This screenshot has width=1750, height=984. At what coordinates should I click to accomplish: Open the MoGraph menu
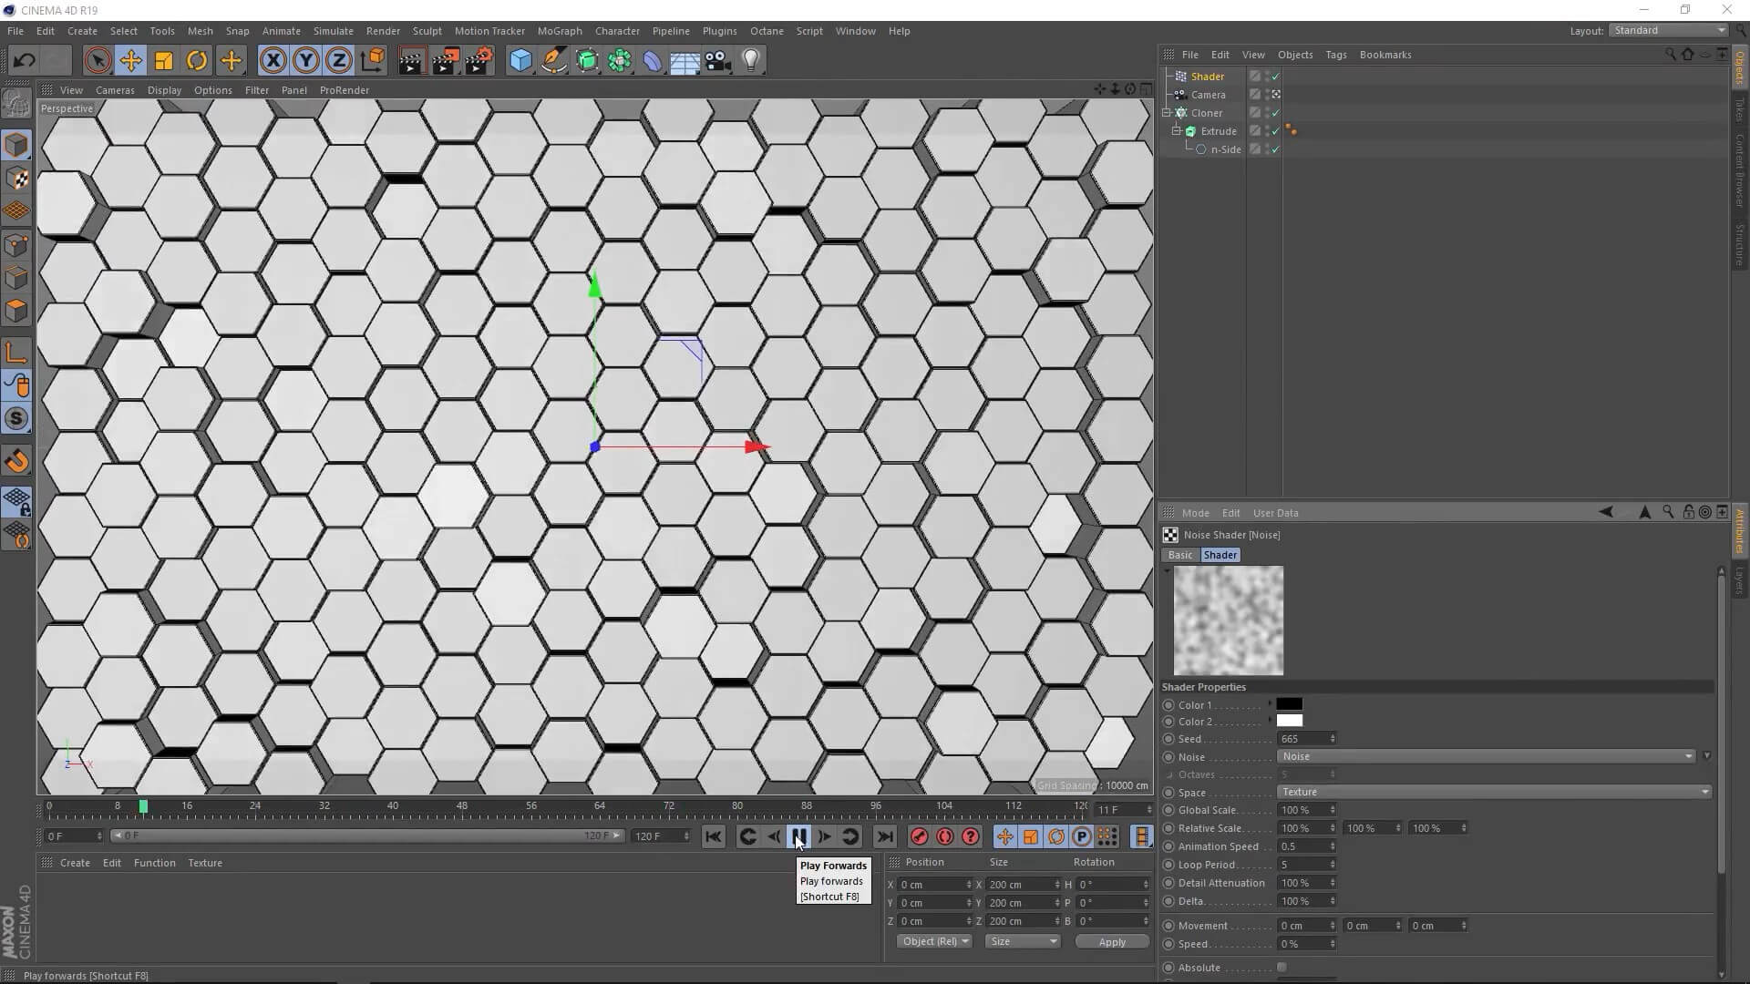[559, 31]
